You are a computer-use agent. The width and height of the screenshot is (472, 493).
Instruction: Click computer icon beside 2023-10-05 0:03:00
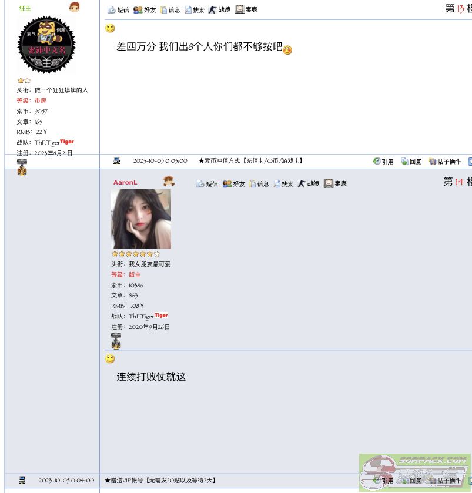pyautogui.click(x=116, y=160)
